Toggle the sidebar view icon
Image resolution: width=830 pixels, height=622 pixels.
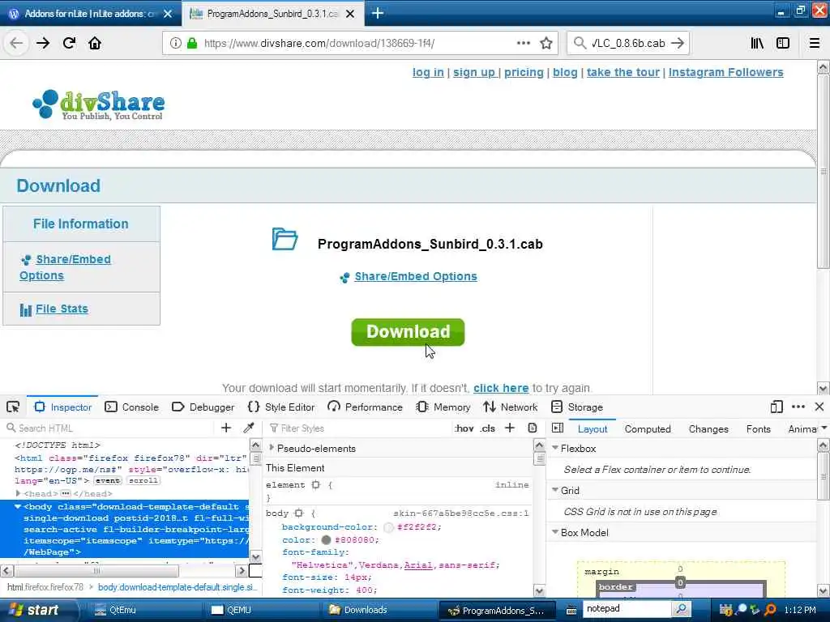click(783, 44)
